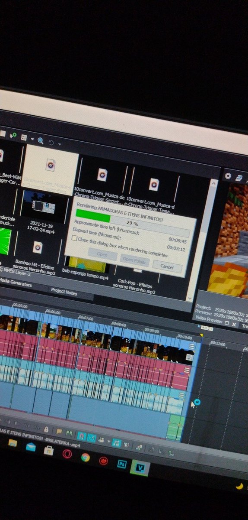Viewport: 248px width, 520px height.
Task: Click the greyed Open Folder button
Action: tap(135, 260)
